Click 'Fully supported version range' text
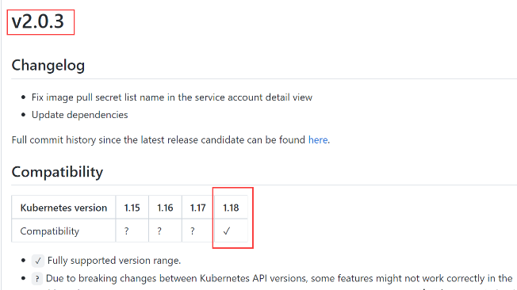 click(x=114, y=261)
